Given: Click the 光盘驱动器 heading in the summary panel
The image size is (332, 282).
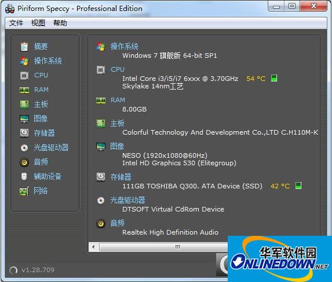Looking at the screenshot, I should [x=127, y=200].
